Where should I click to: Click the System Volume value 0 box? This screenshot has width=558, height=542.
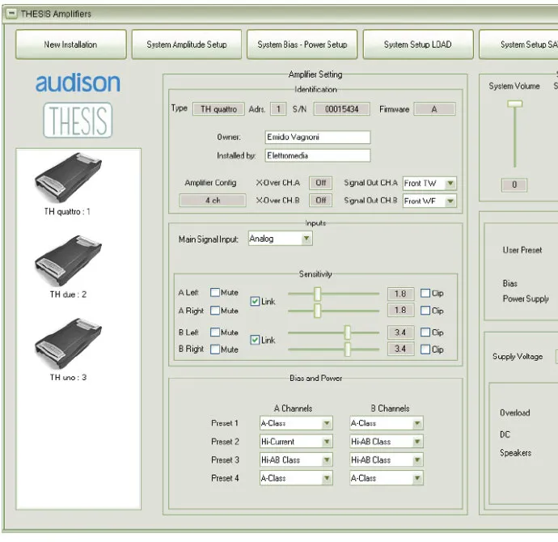(514, 184)
